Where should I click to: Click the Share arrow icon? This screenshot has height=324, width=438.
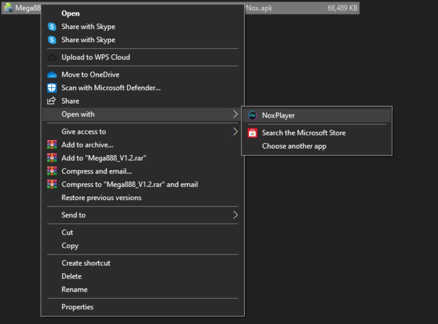coord(51,100)
